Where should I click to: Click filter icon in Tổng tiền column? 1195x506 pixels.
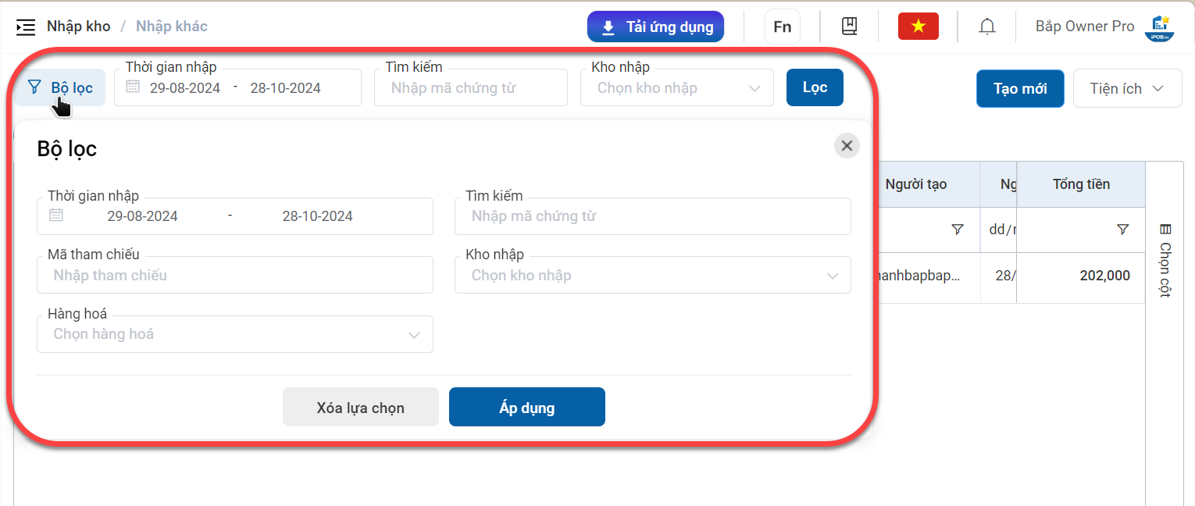pos(1122,229)
